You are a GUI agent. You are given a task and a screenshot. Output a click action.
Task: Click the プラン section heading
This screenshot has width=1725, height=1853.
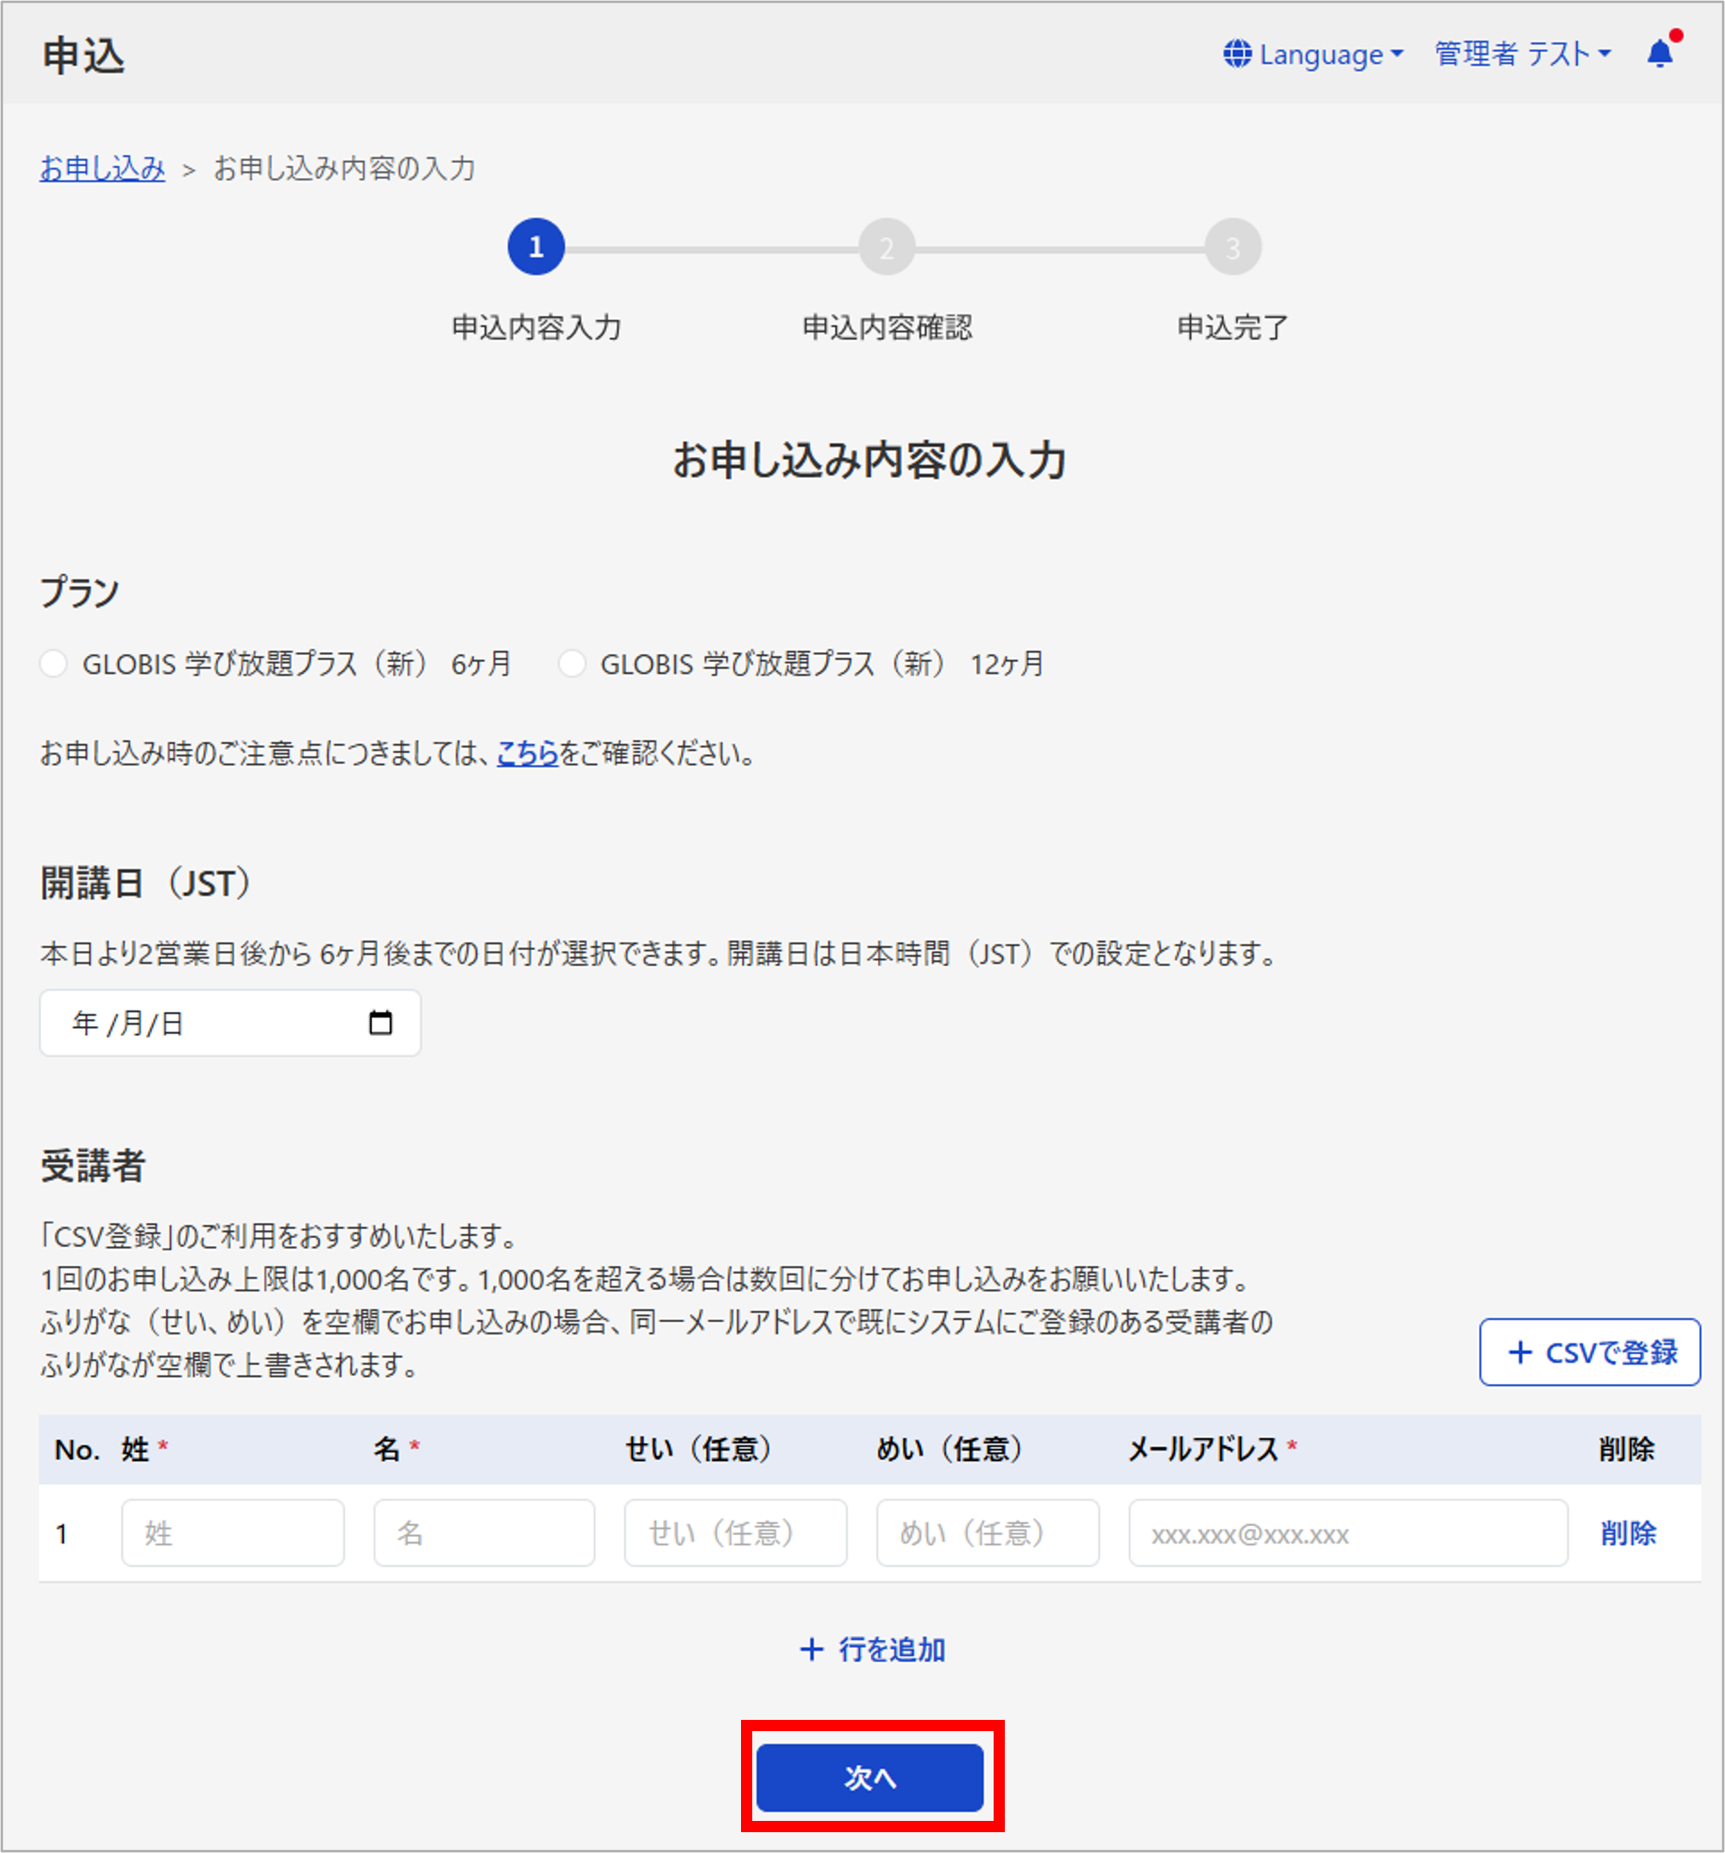[80, 591]
